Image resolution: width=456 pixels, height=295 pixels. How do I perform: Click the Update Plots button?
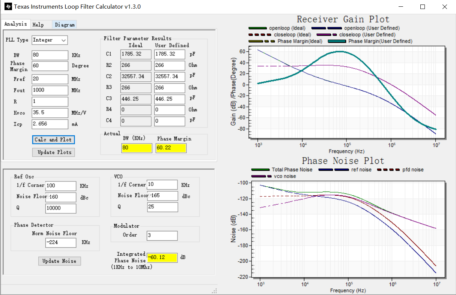53,152
